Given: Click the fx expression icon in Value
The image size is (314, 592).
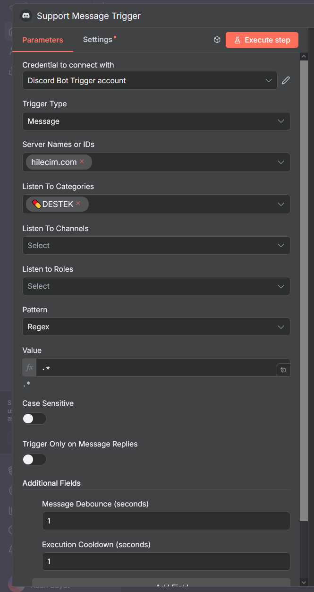Looking at the screenshot, I should [29, 368].
